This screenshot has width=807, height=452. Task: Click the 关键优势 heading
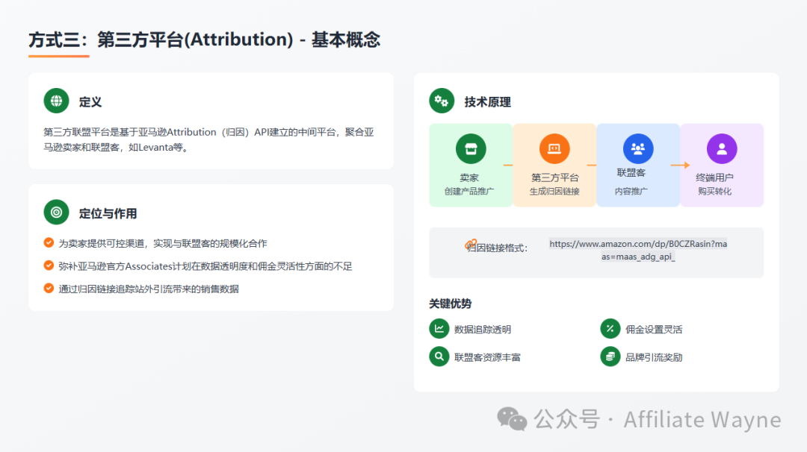click(451, 304)
